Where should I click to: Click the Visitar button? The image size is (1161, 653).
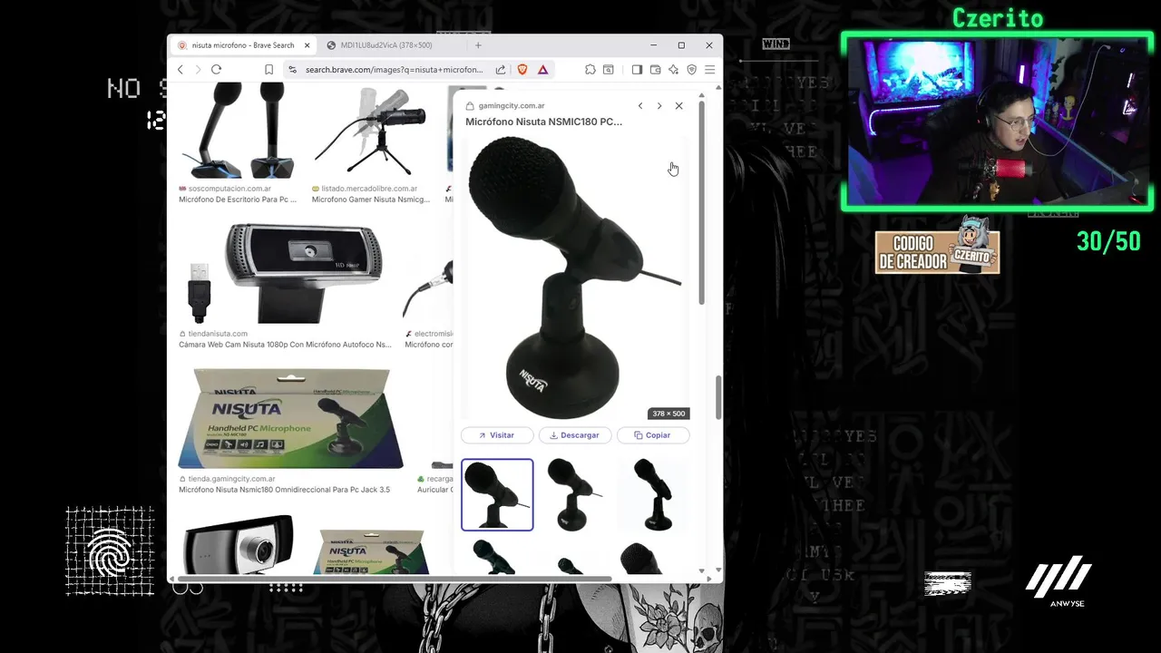(497, 435)
